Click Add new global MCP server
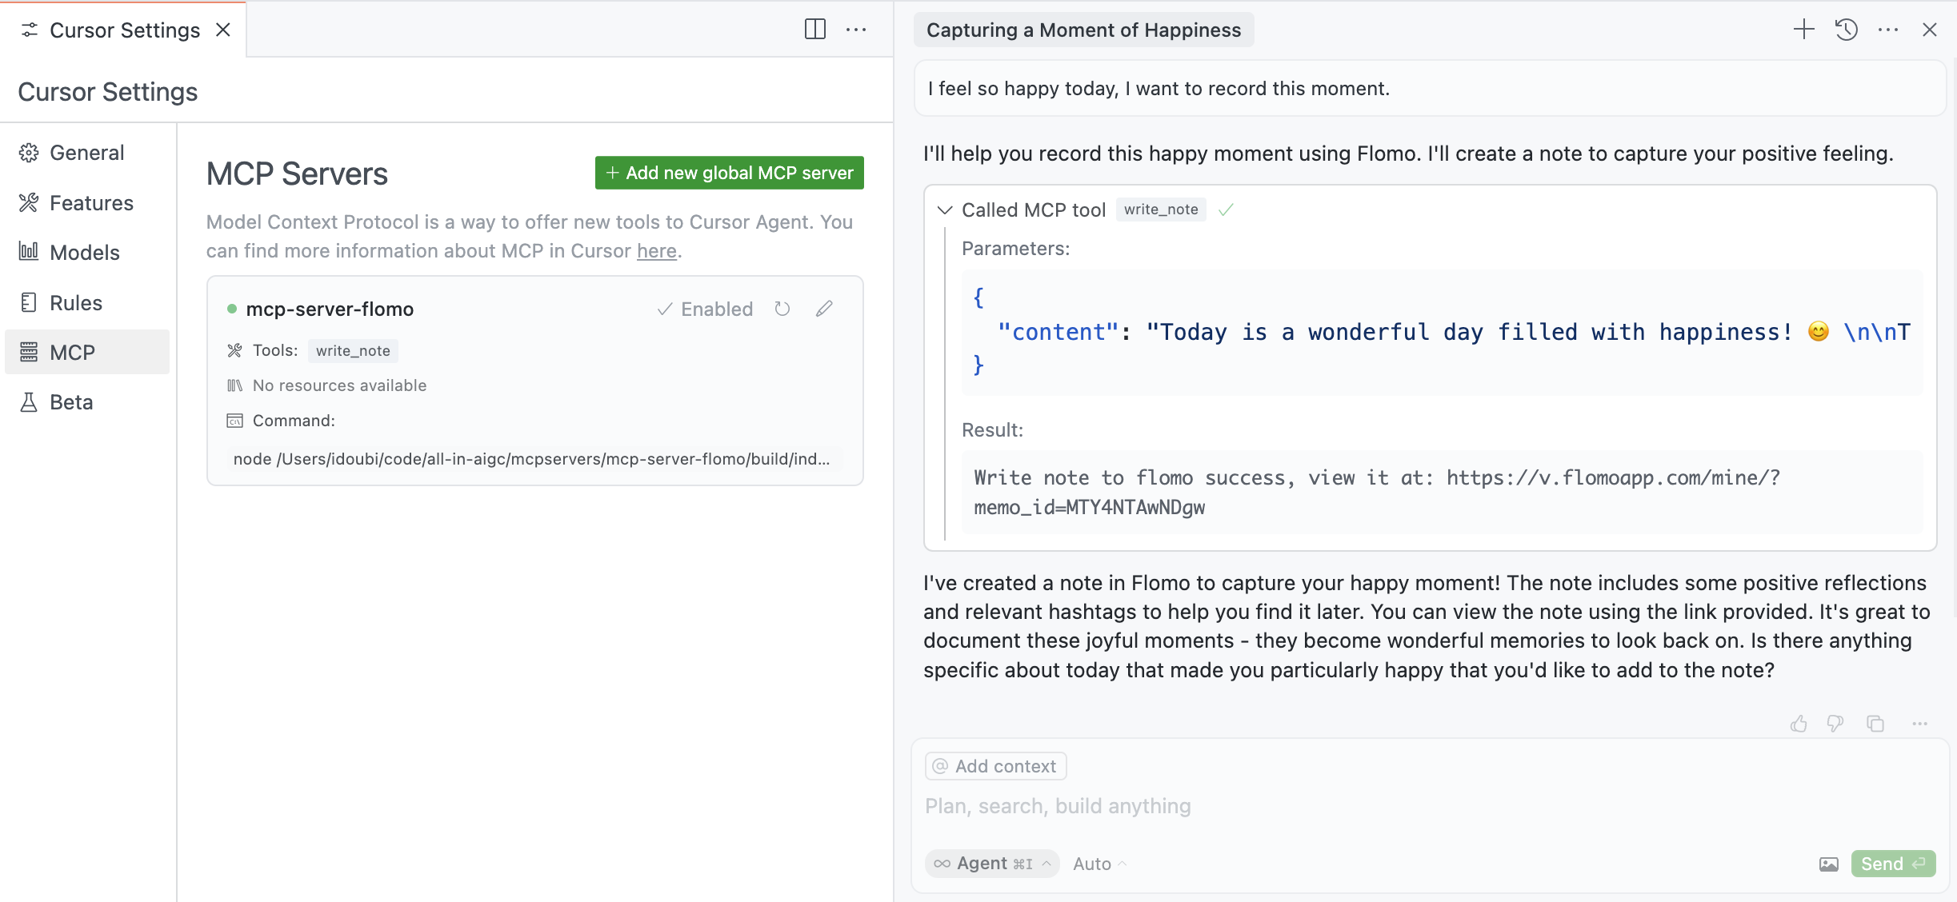Viewport: 1957px width, 902px height. (x=729, y=173)
